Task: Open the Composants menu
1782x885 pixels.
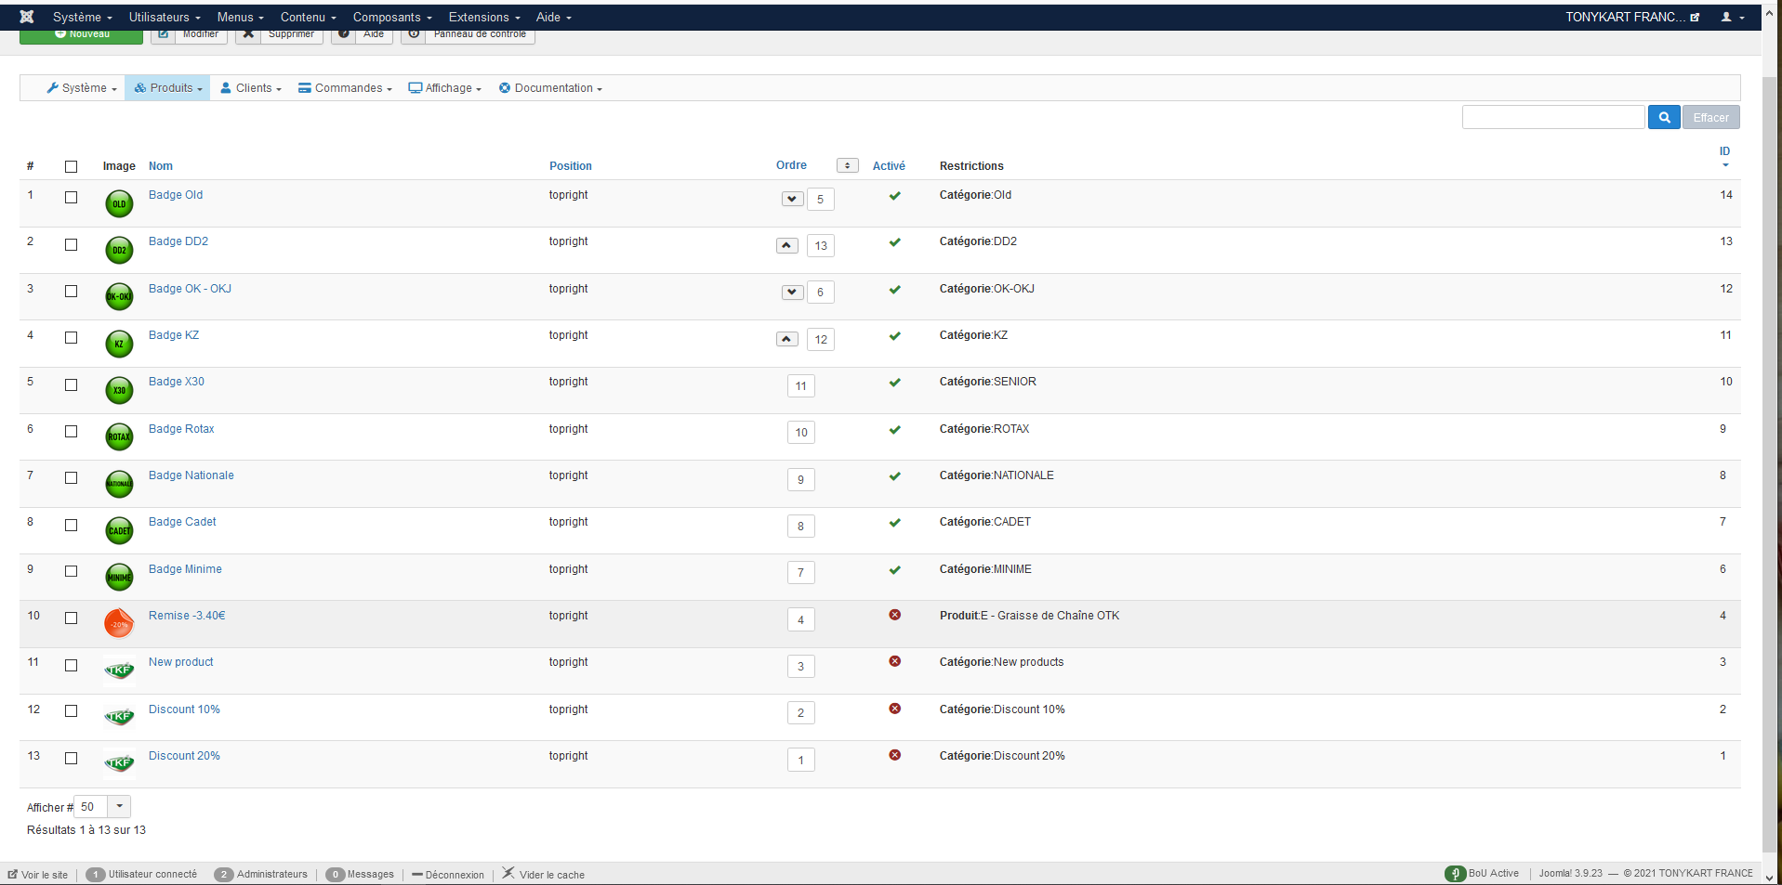Action: tap(392, 17)
